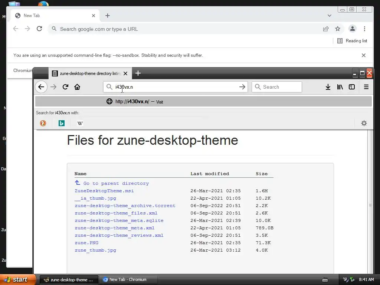Open a new Firefox tab with plus

pos(138,73)
